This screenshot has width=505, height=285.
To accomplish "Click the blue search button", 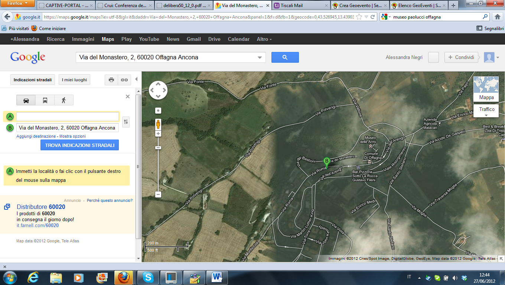I will pos(285,58).
